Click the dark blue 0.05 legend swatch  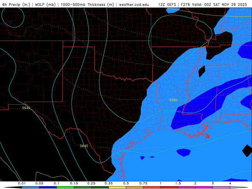point(48,187)
